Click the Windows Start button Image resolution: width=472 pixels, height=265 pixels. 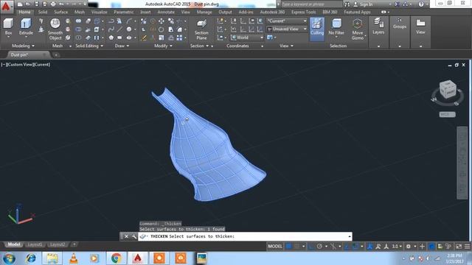point(9,258)
